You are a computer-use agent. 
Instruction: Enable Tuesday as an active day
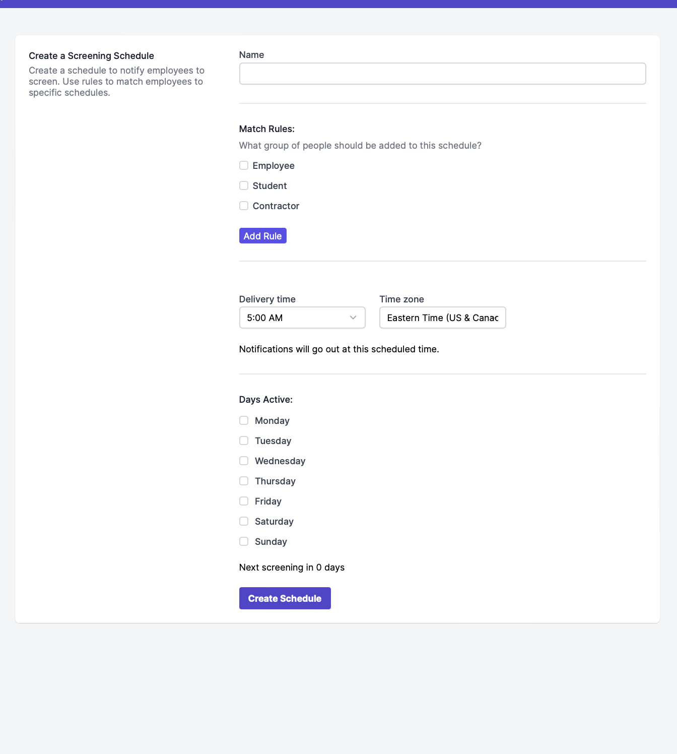coord(244,441)
